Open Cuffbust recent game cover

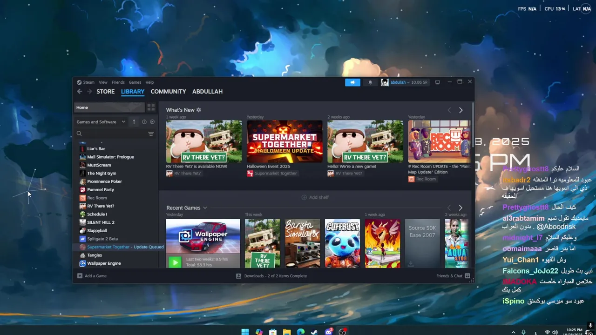[342, 243]
